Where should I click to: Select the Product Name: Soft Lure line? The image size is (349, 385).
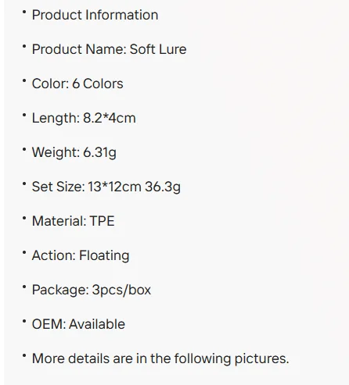(109, 49)
